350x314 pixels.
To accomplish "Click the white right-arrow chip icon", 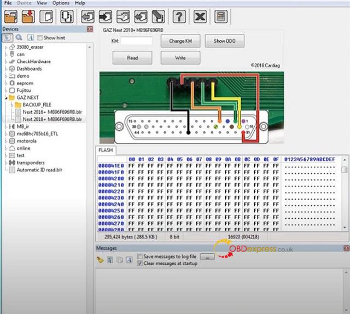I will (123, 16).
